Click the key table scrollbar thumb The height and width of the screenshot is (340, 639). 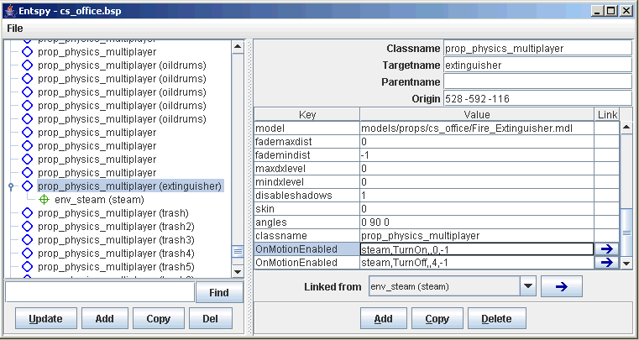pyautogui.click(x=626, y=233)
